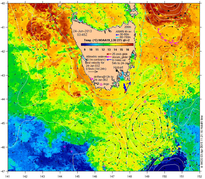The height and width of the screenshot is (179, 205).
Task: Click the 'drifters@12h to' text
Action: coord(104,77)
